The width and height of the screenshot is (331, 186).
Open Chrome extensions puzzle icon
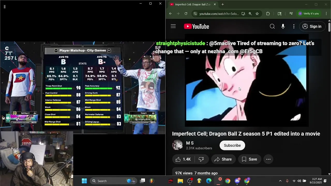click(x=268, y=14)
